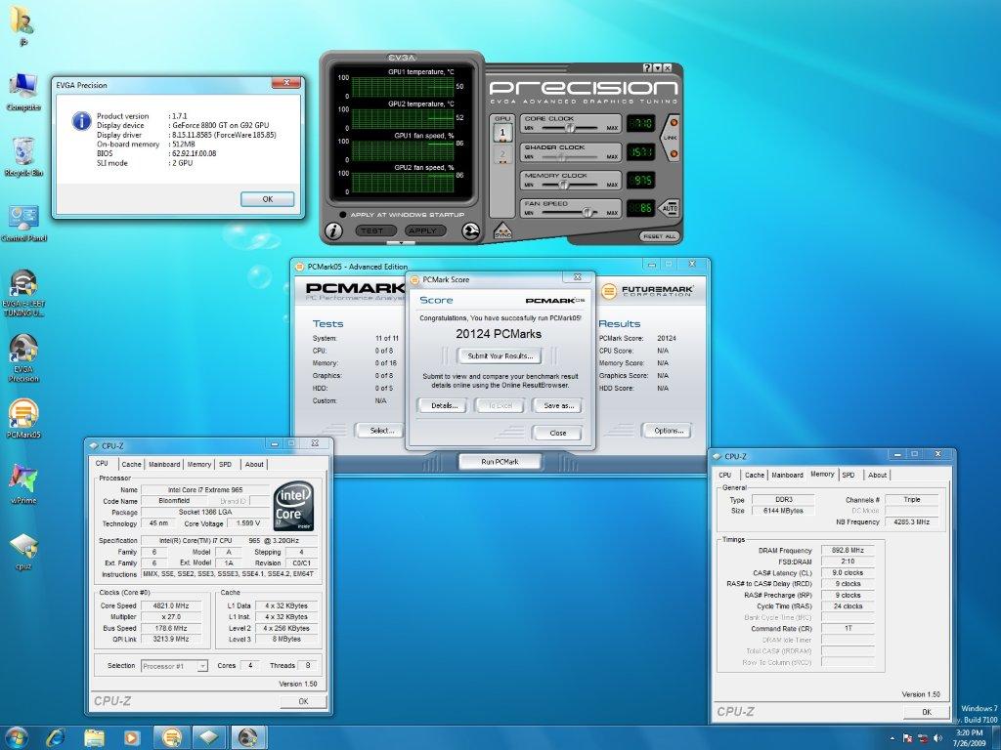Open the About tab in left CPU-Z
This screenshot has height=750, width=1001.
(x=254, y=464)
